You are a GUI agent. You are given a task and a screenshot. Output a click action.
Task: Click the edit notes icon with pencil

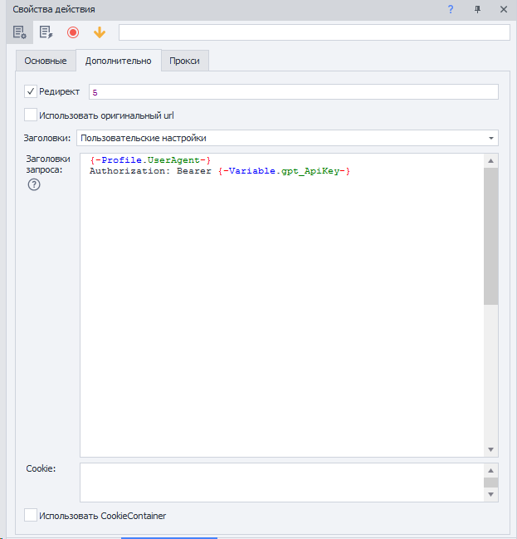tap(46, 32)
